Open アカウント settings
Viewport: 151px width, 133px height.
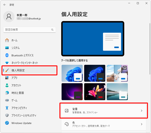pos(30,85)
